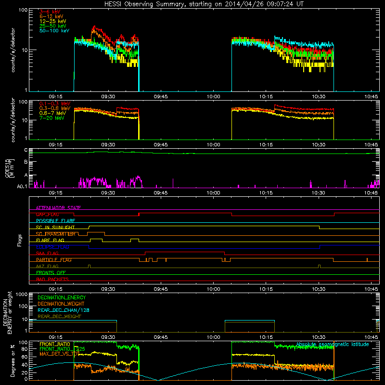This screenshot has height=385, width=385.
Task: Click the FRONT_RATIO legend entry
Action: pyautogui.click(x=55, y=344)
